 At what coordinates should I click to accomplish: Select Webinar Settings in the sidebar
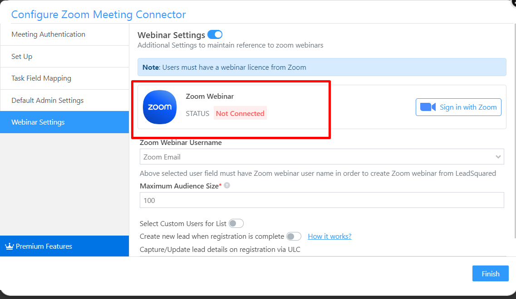point(38,122)
